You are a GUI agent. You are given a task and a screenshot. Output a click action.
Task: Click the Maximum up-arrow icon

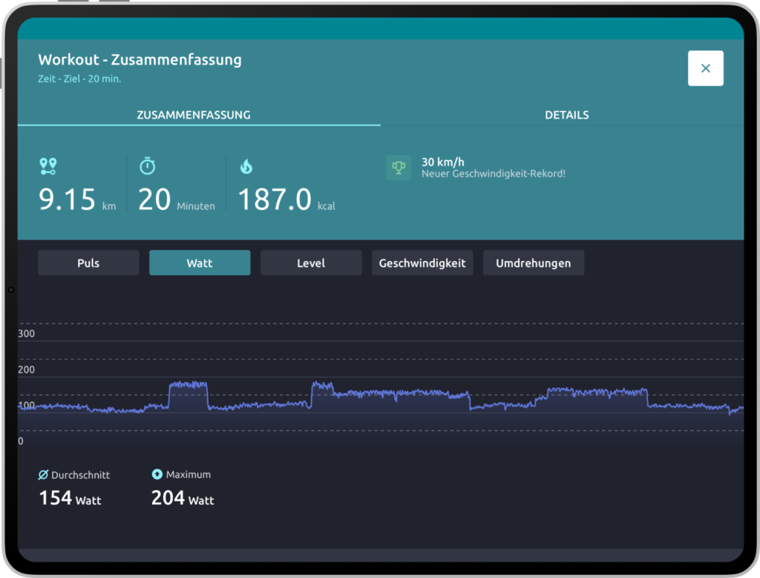pyautogui.click(x=157, y=474)
